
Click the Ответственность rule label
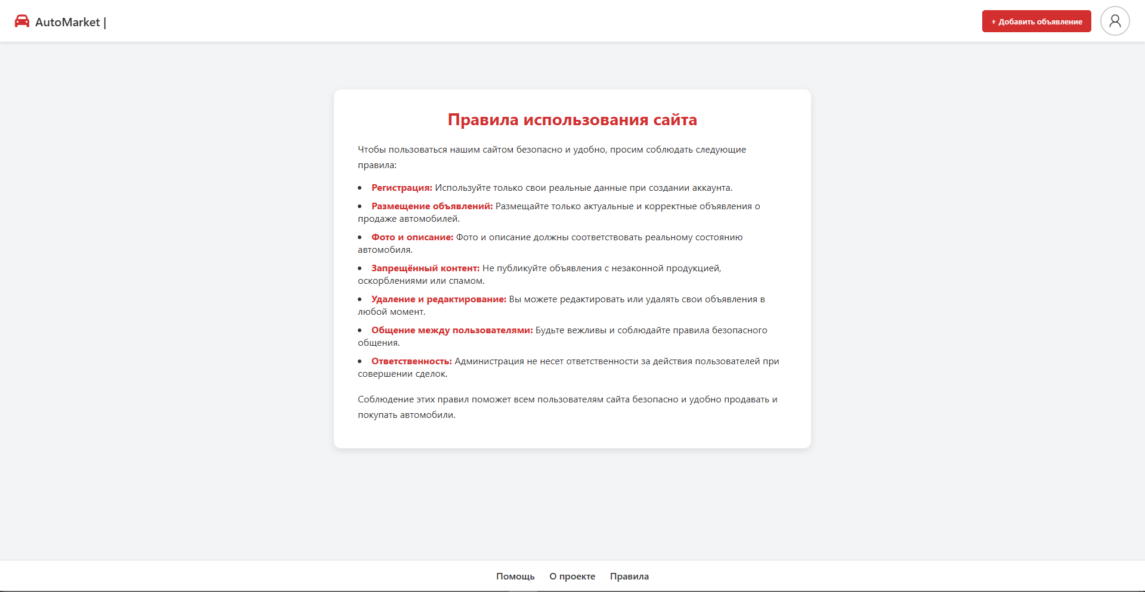[411, 361]
